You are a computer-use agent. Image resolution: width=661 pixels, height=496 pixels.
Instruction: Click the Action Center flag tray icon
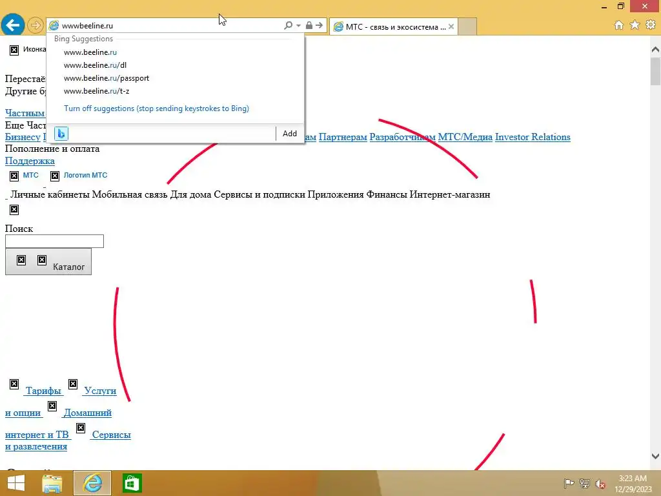pos(569,484)
